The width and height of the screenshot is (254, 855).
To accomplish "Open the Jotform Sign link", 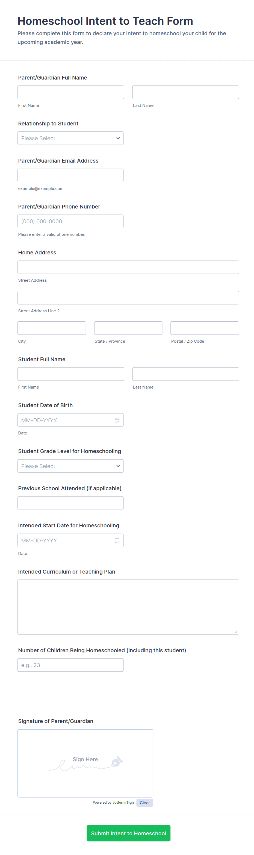I will 123,803.
